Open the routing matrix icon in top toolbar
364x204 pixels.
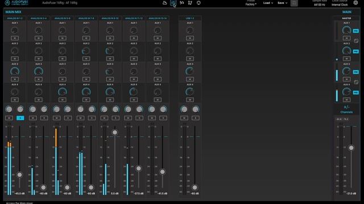pyautogui.click(x=190, y=3)
